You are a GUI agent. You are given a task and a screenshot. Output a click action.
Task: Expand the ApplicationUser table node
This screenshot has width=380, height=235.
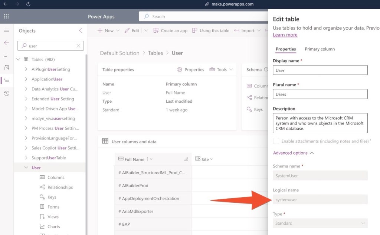pos(26,79)
